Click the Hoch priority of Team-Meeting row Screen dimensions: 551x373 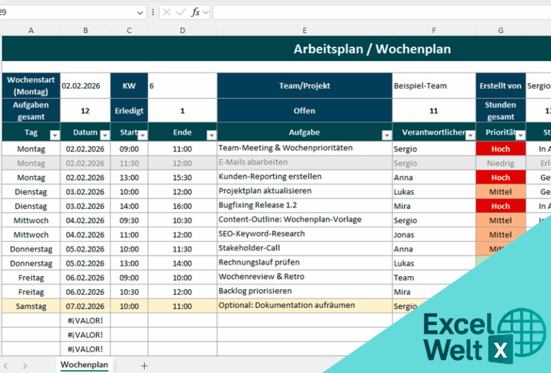501,148
